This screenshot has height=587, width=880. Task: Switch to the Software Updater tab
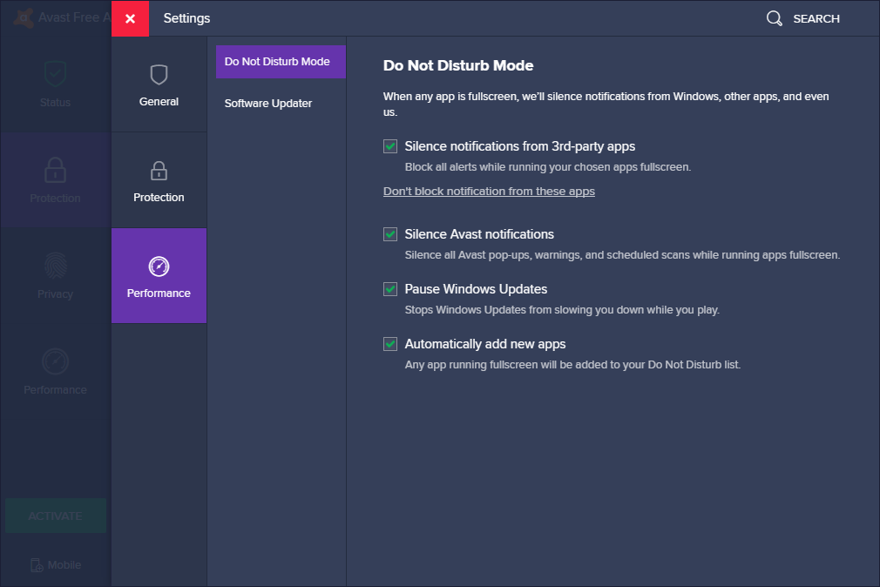(268, 104)
